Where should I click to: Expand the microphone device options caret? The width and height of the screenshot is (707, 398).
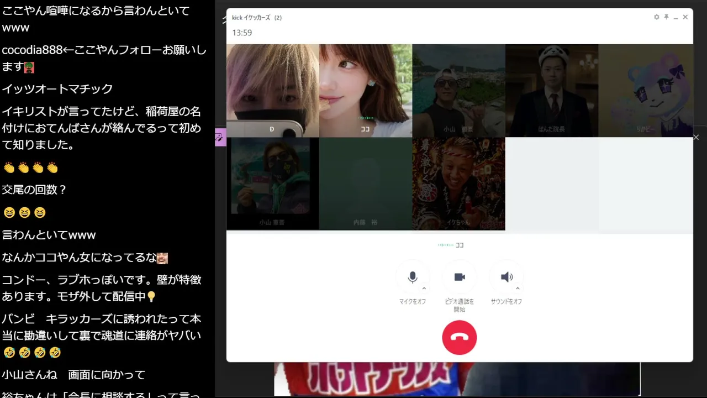pos(424,288)
